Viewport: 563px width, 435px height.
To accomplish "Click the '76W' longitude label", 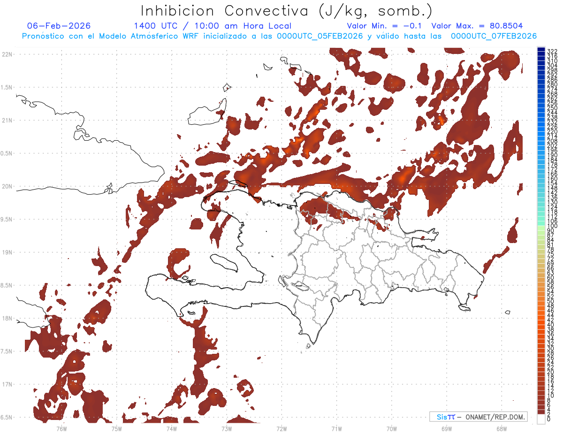I will tap(61, 429).
